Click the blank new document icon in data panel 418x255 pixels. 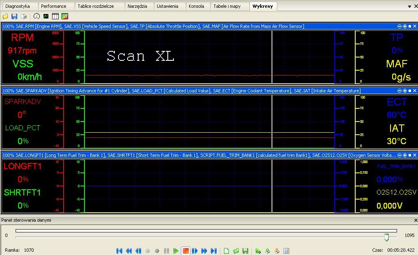click(226, 251)
